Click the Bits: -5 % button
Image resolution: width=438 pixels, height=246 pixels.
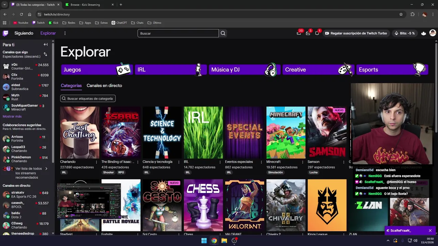pos(404,33)
